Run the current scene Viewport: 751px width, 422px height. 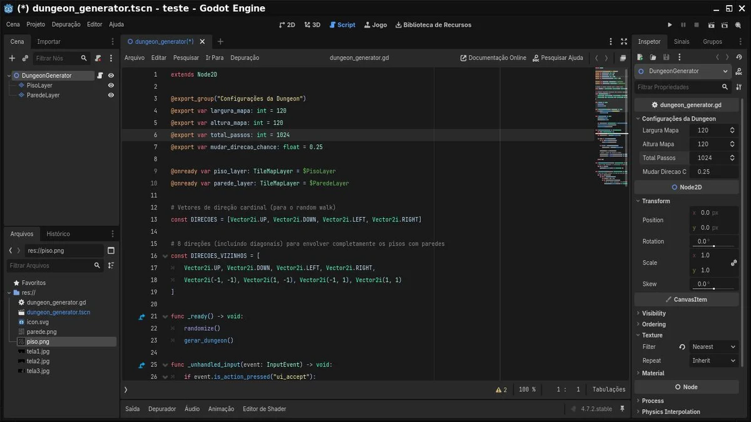(x=712, y=25)
